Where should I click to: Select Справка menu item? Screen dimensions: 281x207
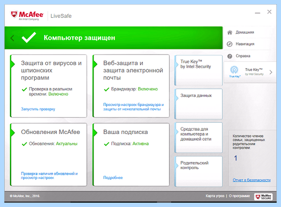(243, 56)
